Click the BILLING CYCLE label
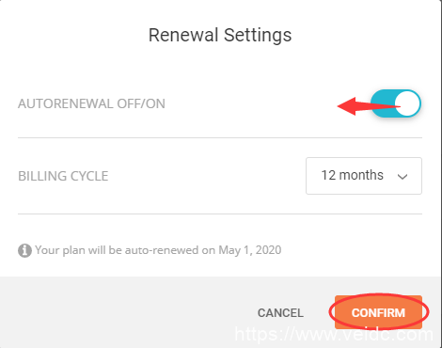Screen dimensions: 442x348 (x=63, y=176)
